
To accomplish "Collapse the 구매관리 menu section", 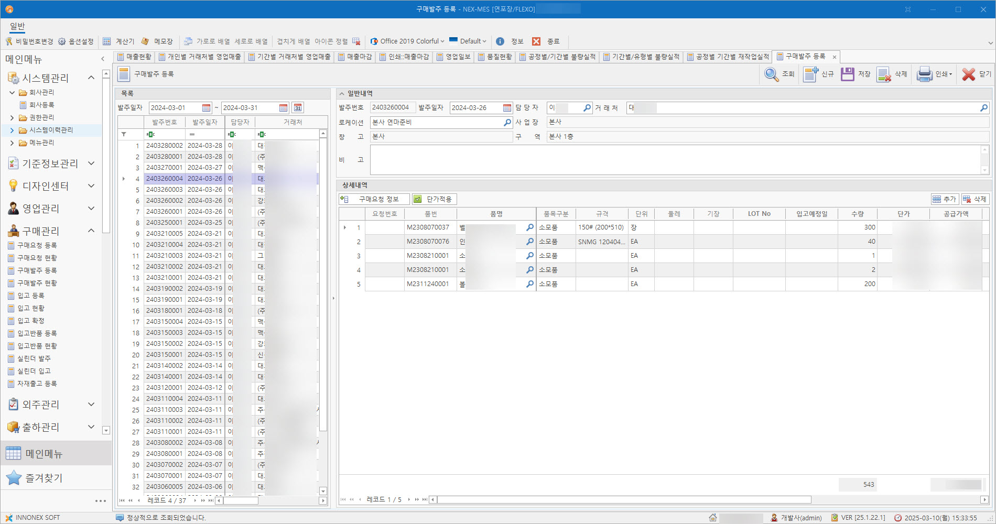I will (91, 231).
